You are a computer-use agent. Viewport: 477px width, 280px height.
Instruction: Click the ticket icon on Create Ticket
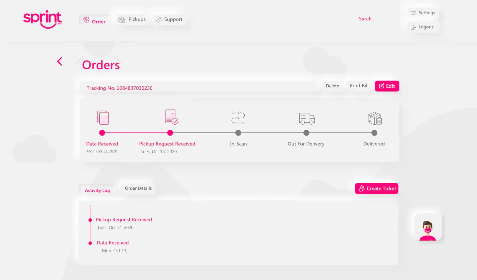click(x=361, y=189)
